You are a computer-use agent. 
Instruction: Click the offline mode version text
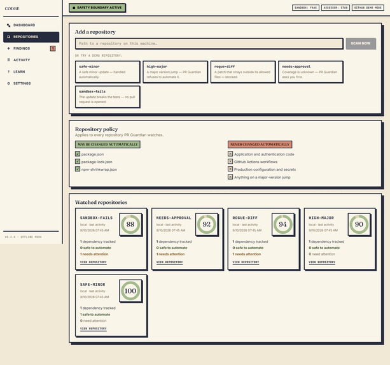(x=24, y=237)
